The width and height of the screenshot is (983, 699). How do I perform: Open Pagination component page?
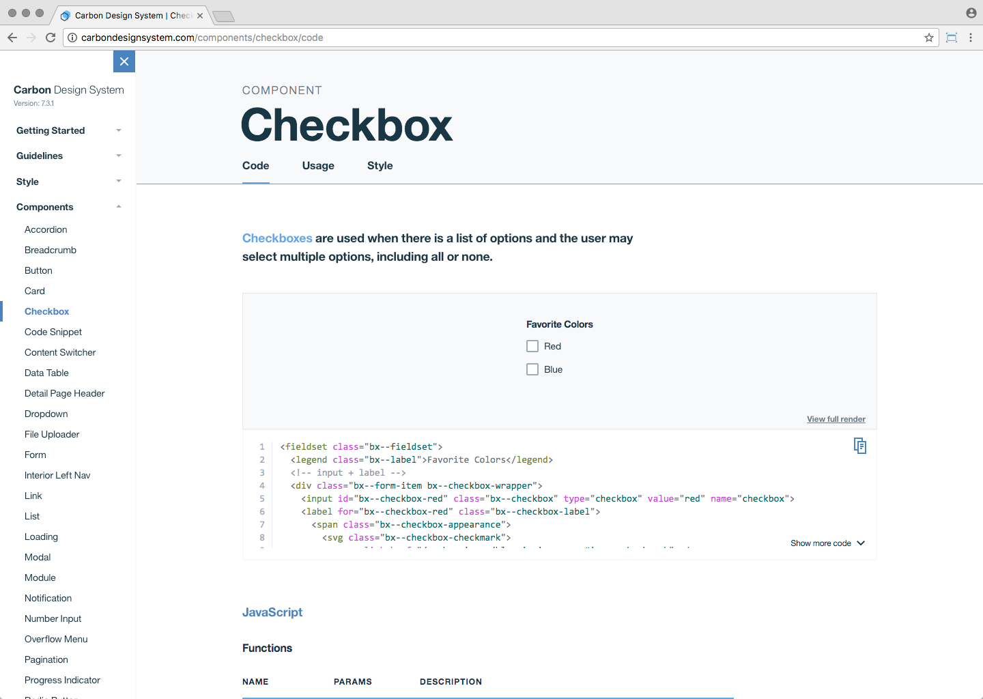pos(46,659)
